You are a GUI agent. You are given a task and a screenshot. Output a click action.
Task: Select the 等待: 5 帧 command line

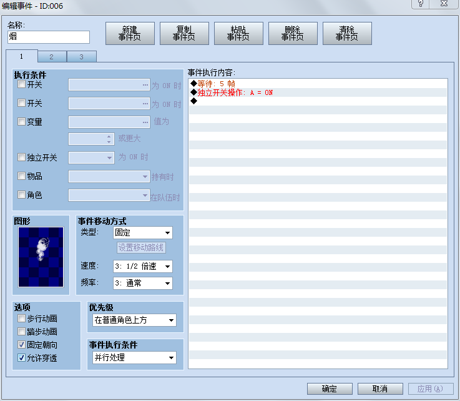click(x=318, y=84)
